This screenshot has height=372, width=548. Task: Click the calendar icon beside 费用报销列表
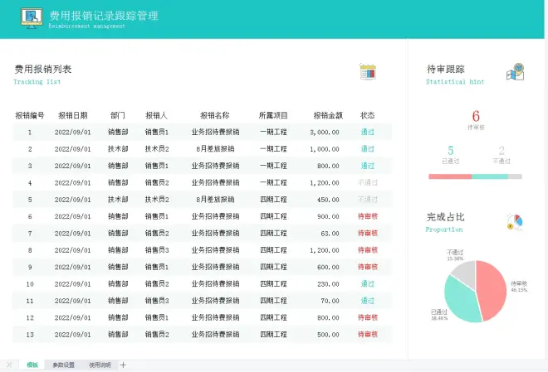coord(368,72)
